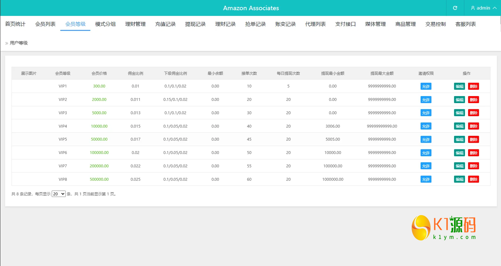501x266 pixels.
Task: Open 理财记录 tab
Action: click(225, 24)
